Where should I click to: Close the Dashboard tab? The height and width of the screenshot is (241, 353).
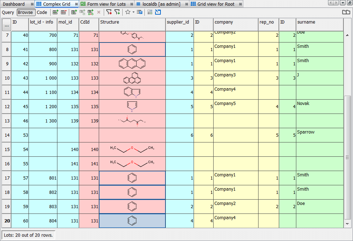coord(32,4)
